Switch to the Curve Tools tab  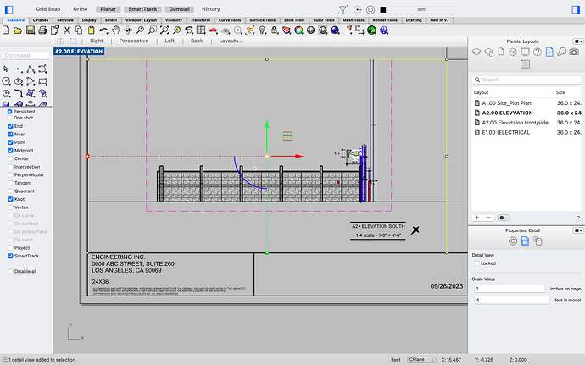[230, 19]
